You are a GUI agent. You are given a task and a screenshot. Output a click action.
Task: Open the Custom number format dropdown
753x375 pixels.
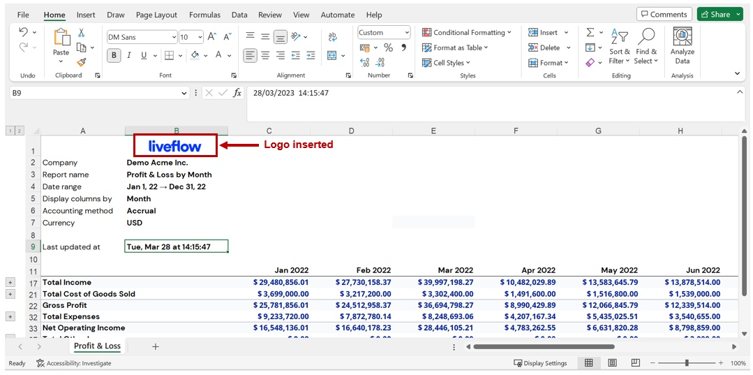pos(406,33)
